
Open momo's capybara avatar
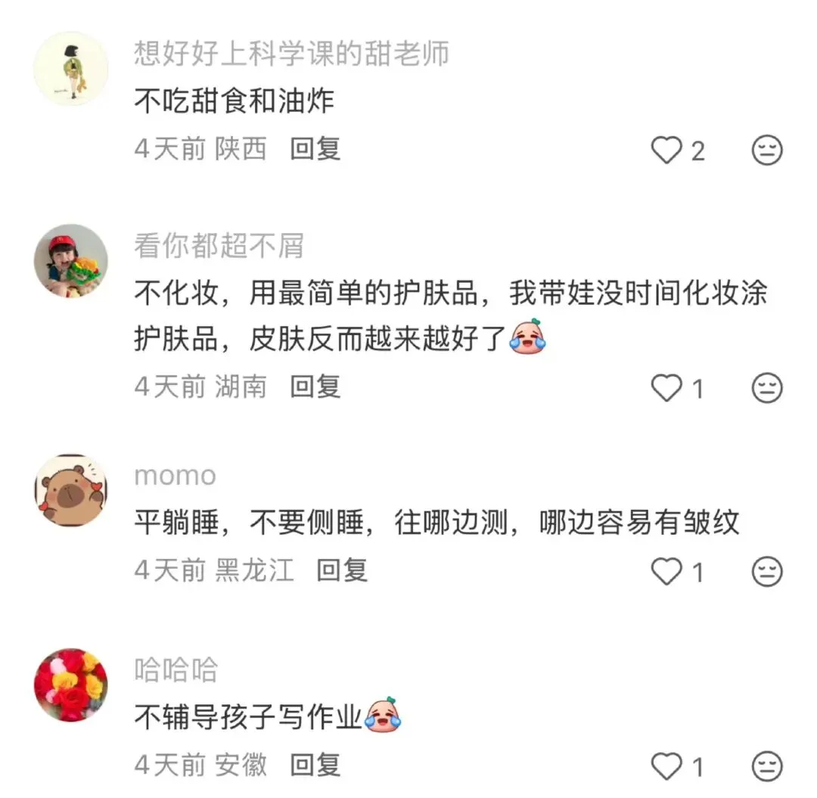[x=71, y=490]
